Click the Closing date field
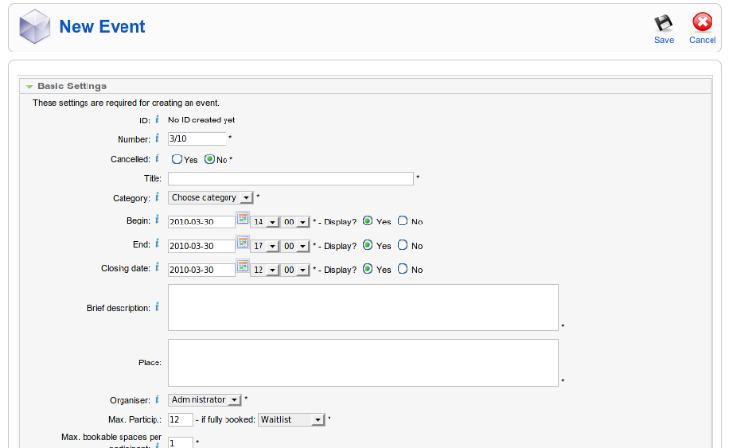The height and width of the screenshot is (448, 729). tap(202, 270)
